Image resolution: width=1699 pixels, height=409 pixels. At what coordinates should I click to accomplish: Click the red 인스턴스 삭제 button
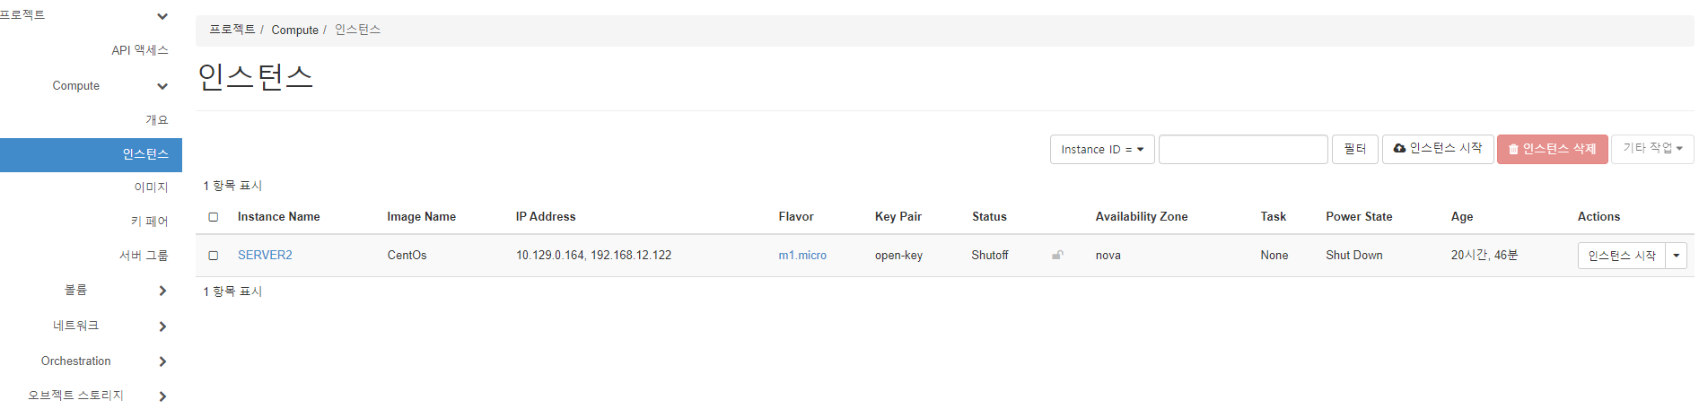[x=1552, y=149]
